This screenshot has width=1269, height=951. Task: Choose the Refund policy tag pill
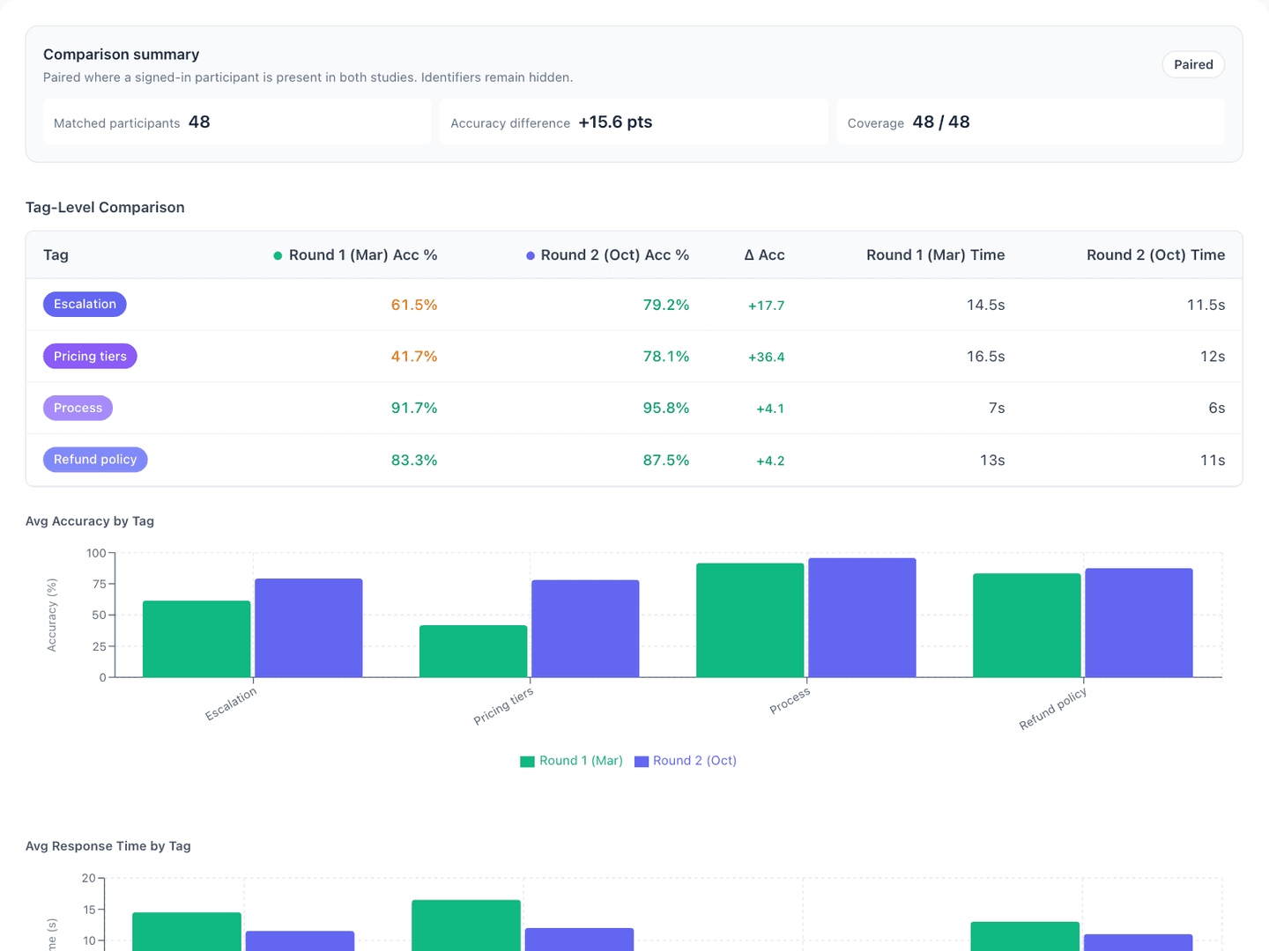click(x=95, y=460)
